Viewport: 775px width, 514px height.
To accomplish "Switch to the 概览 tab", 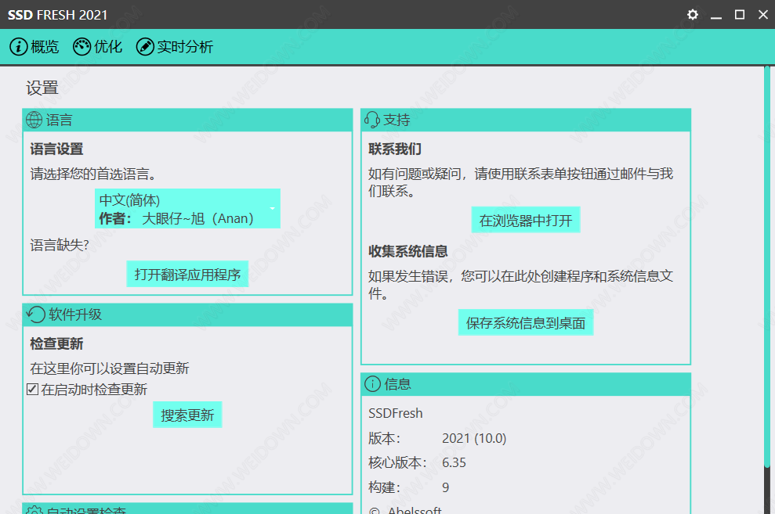I will (x=34, y=47).
